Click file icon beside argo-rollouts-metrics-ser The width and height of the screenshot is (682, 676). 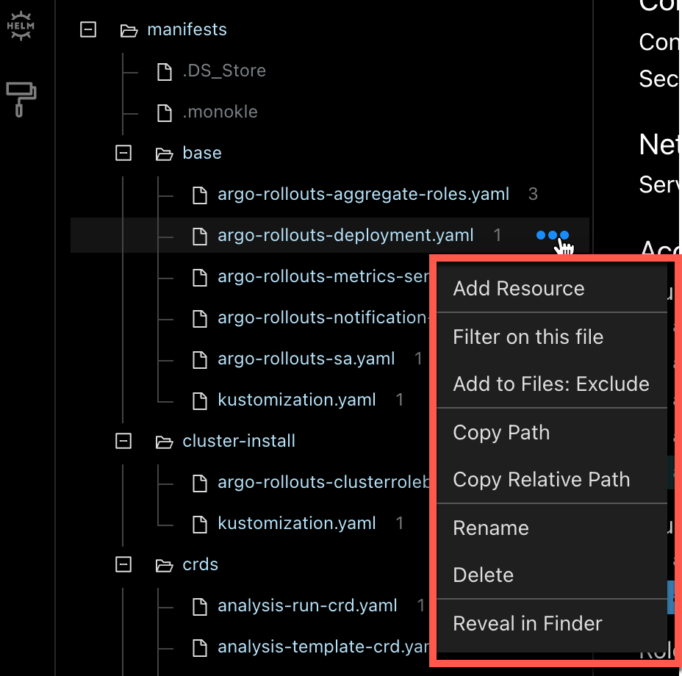[x=200, y=278]
